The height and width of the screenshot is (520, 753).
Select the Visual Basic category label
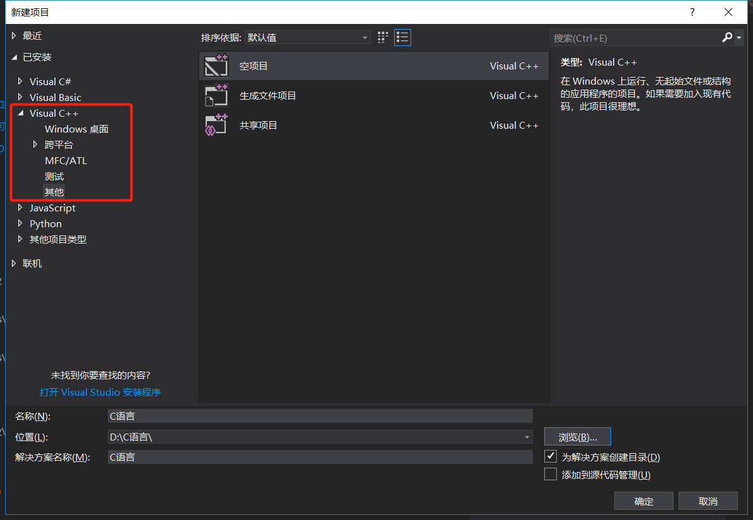[x=55, y=98]
